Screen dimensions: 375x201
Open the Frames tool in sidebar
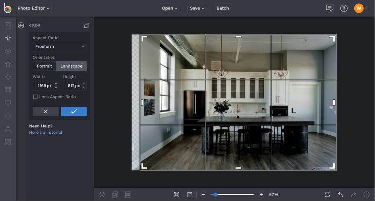[8, 90]
